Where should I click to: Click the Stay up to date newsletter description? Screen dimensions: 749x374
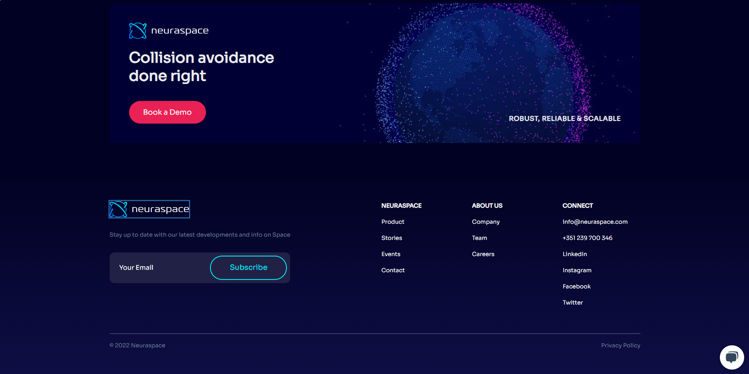click(x=200, y=235)
